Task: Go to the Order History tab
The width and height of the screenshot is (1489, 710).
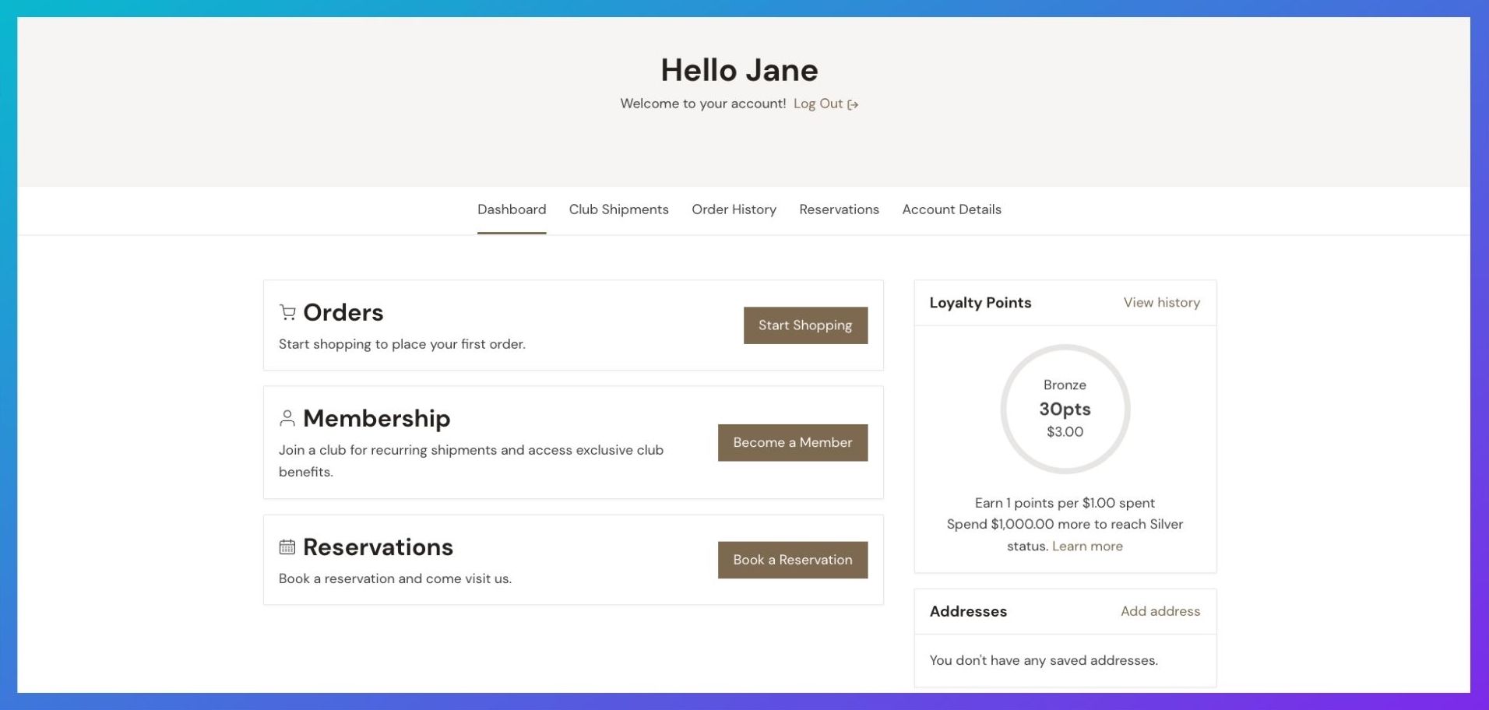Action: (x=734, y=209)
